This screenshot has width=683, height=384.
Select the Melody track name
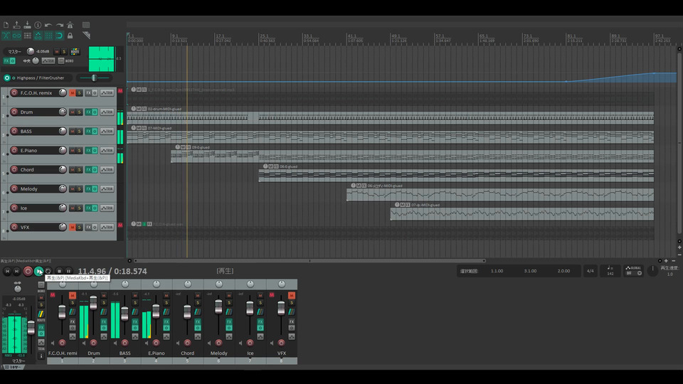tap(28, 189)
